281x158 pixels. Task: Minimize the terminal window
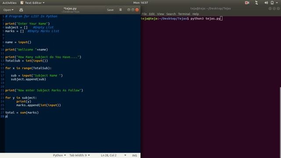pos(270,9)
